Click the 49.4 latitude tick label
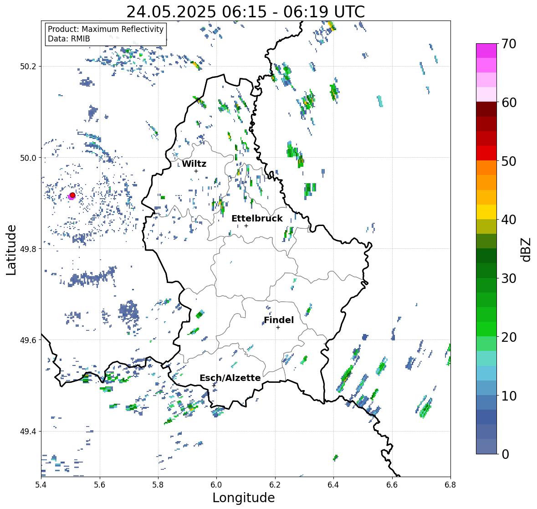 [x=28, y=432]
